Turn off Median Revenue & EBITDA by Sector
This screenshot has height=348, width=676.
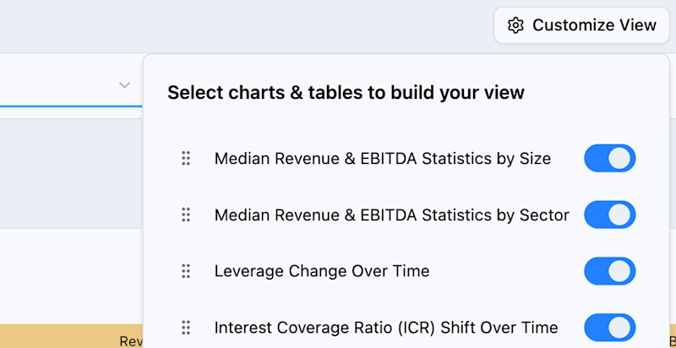(x=609, y=215)
